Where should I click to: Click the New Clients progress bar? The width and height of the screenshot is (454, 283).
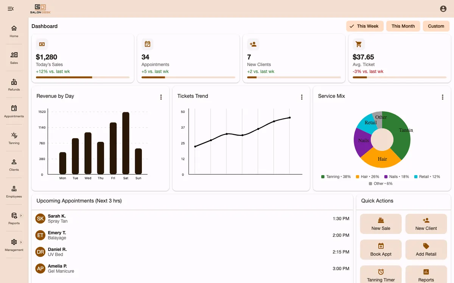[294, 77]
